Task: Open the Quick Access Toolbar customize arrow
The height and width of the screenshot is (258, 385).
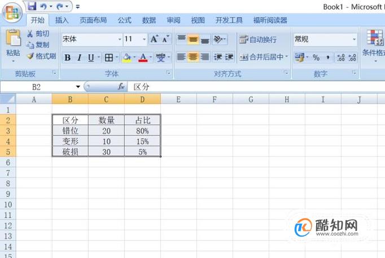Action: tap(77, 7)
